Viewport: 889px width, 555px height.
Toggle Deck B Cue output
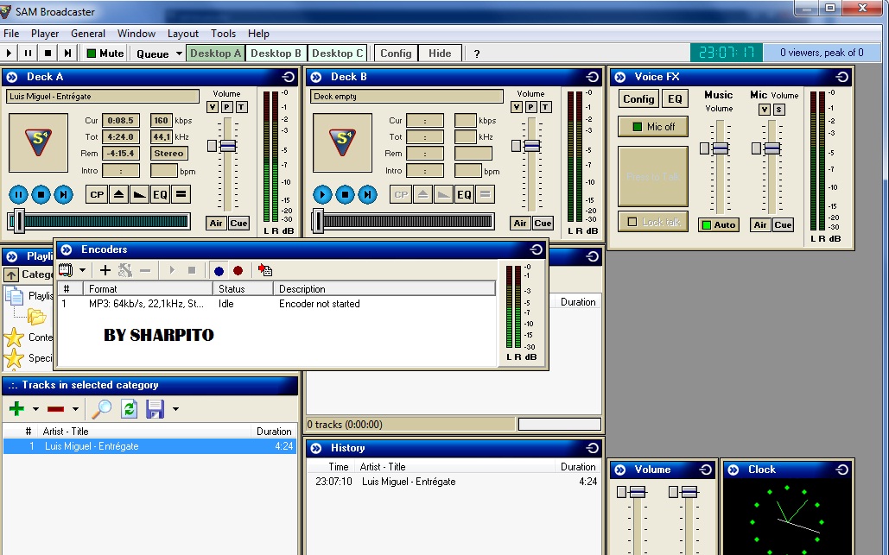coord(543,224)
